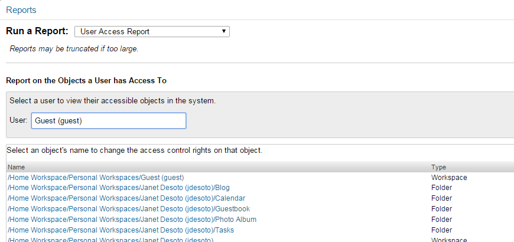This screenshot has height=242, width=514.
Task: Sort by the Name column header
Action: pos(17,167)
